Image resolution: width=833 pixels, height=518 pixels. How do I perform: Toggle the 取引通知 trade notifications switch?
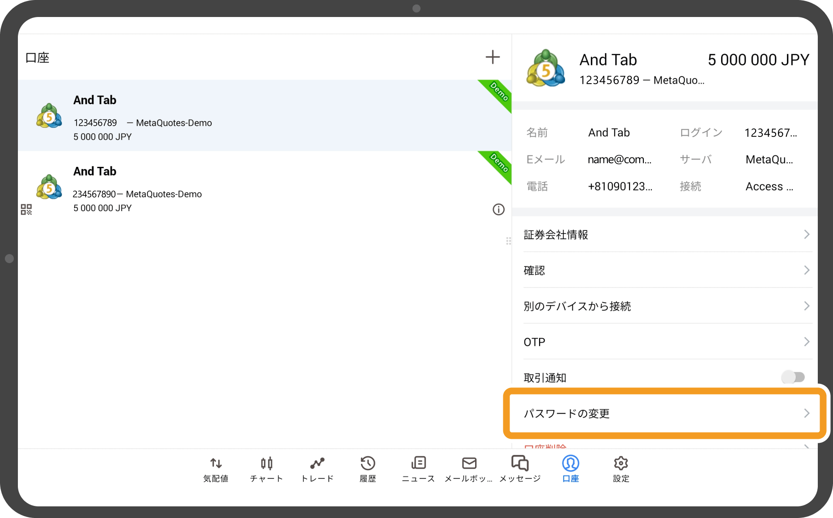point(793,377)
